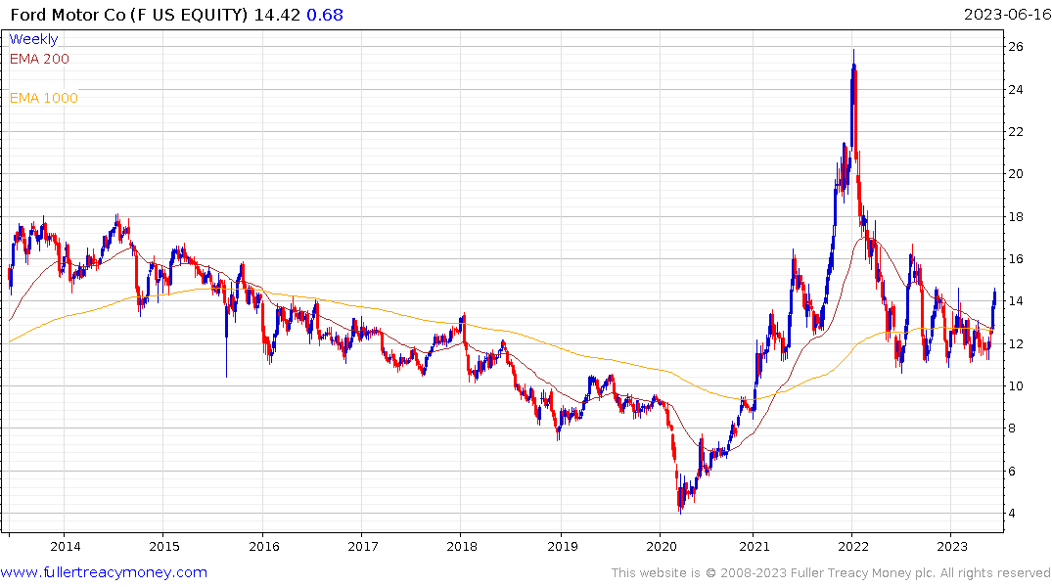Image resolution: width=1052 pixels, height=587 pixels.
Task: Click the last price value 14.42
Action: (x=277, y=15)
